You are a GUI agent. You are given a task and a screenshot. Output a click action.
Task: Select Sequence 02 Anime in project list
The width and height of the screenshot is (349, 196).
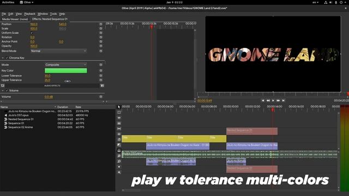tap(21, 127)
